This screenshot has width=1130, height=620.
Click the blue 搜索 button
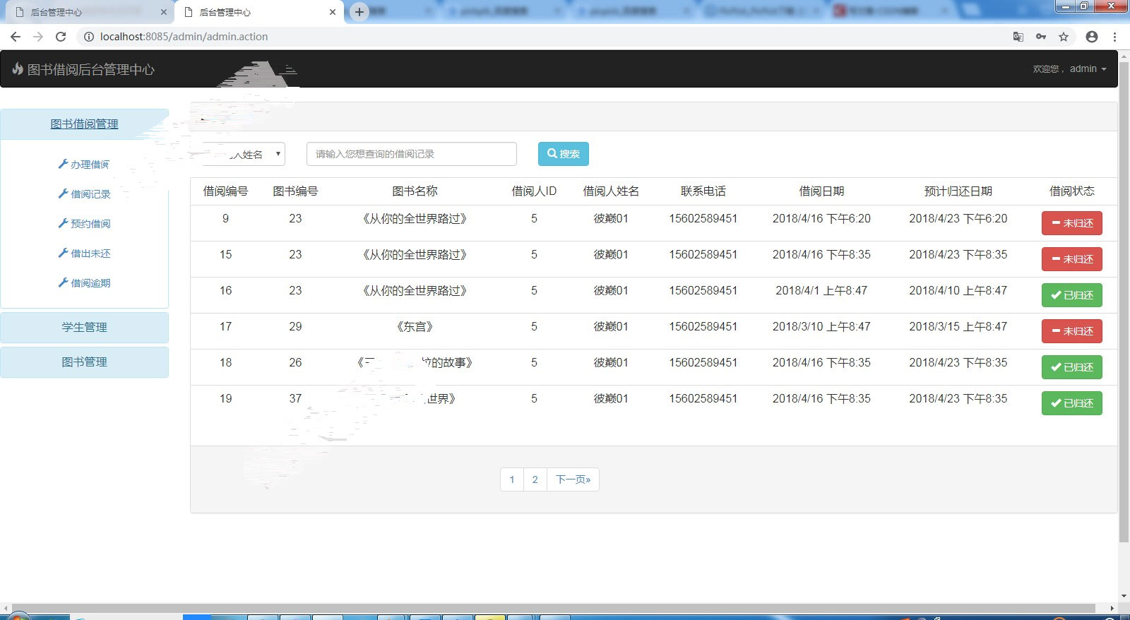point(563,154)
